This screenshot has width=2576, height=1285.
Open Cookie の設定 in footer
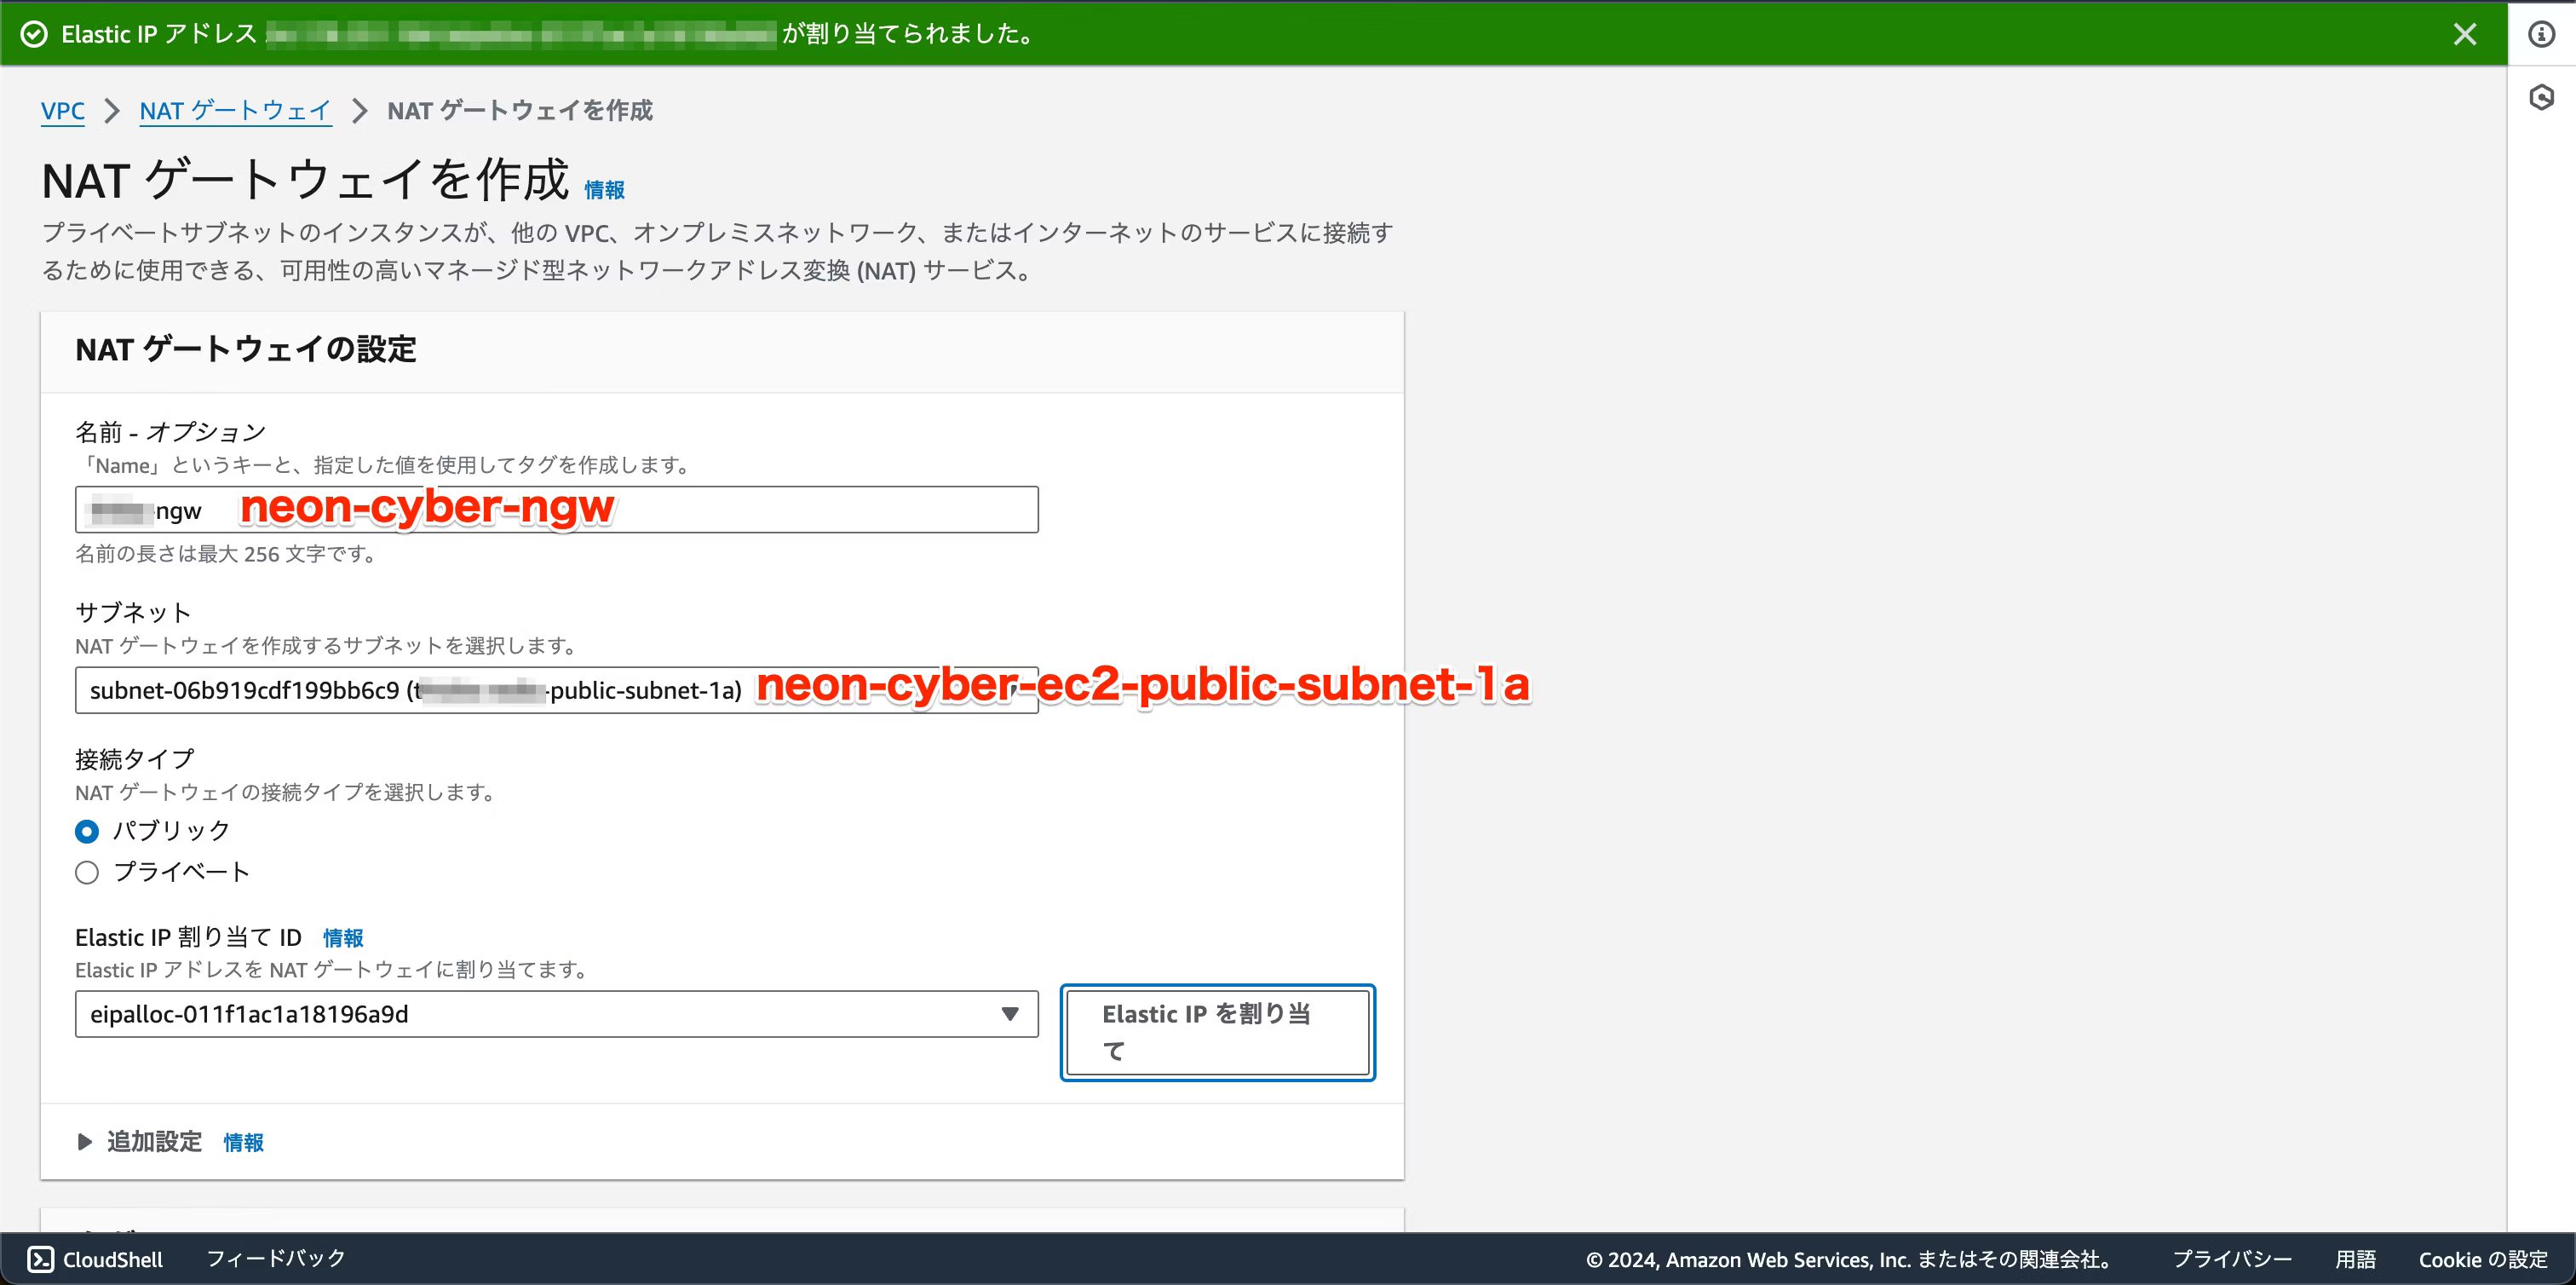click(x=2482, y=1259)
